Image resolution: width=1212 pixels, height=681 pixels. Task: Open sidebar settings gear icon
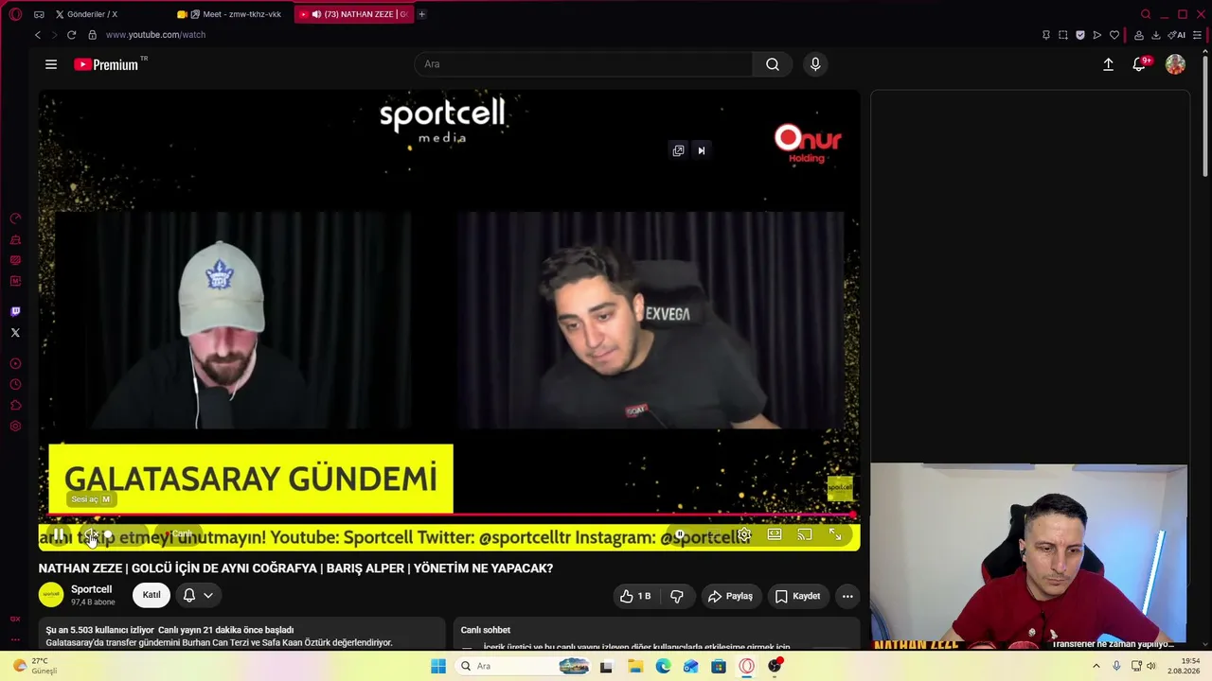(15, 427)
